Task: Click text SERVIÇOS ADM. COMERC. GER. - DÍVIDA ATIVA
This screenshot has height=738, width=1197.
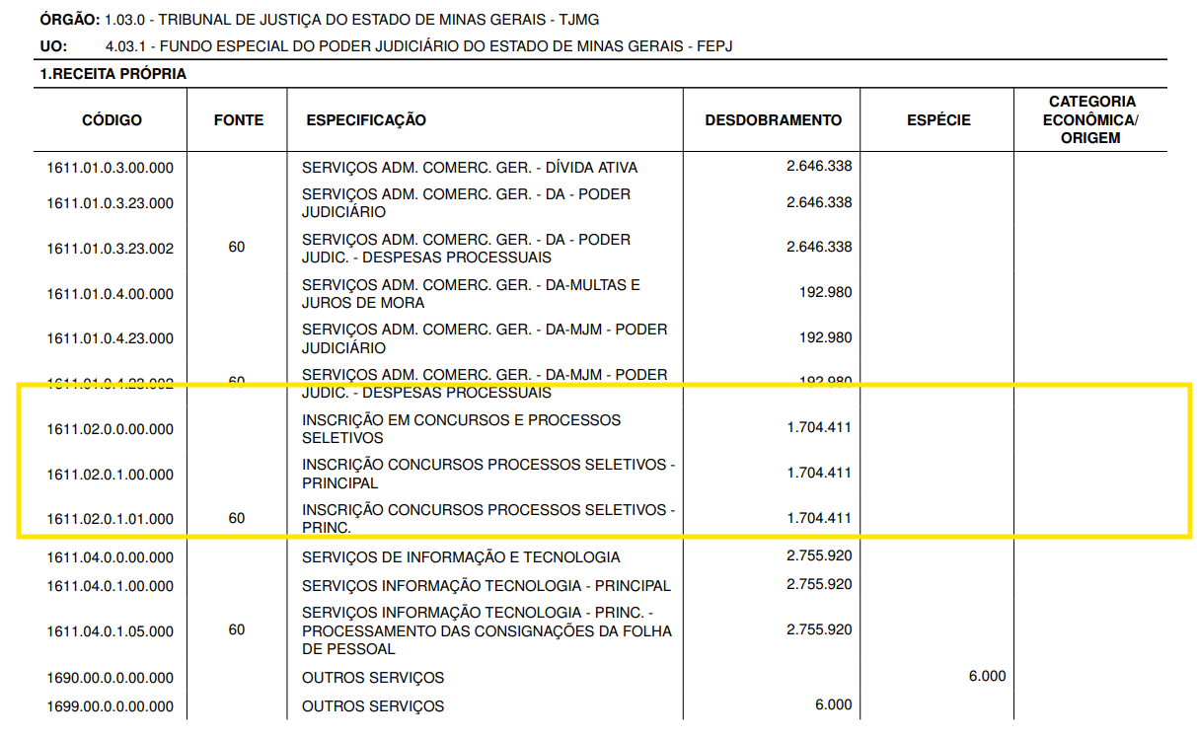Action: click(470, 168)
